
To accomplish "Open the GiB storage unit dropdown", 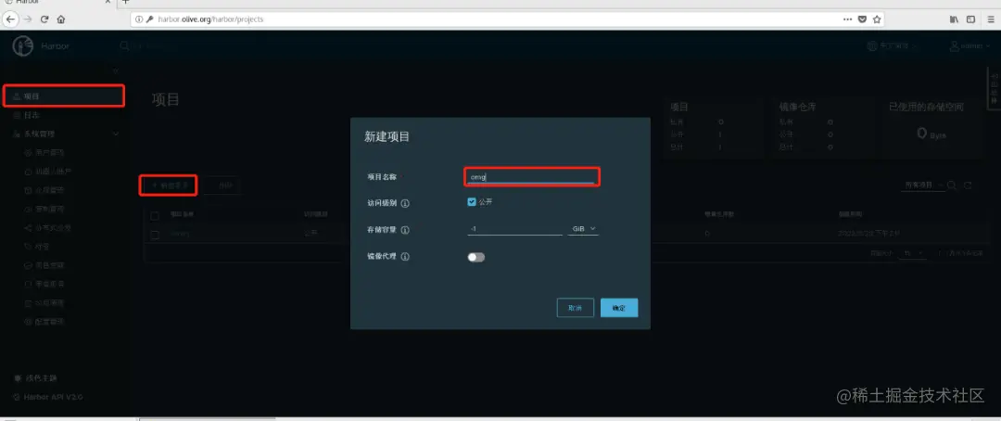I will 583,229.
